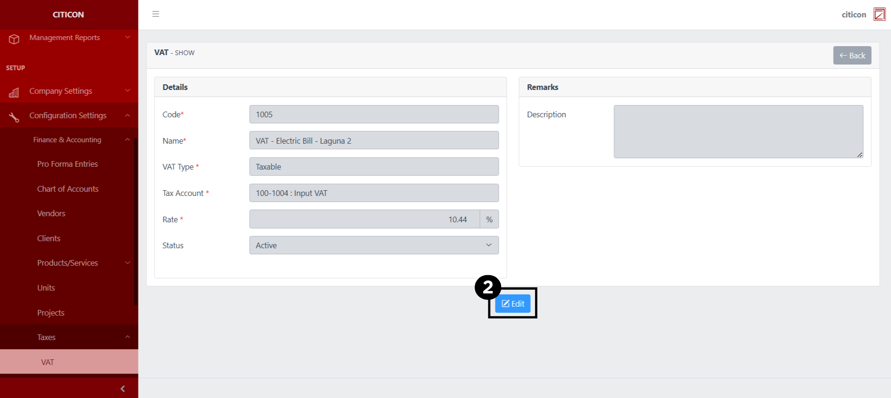This screenshot has width=891, height=398.
Task: Click the Name input field
Action: [x=373, y=141]
